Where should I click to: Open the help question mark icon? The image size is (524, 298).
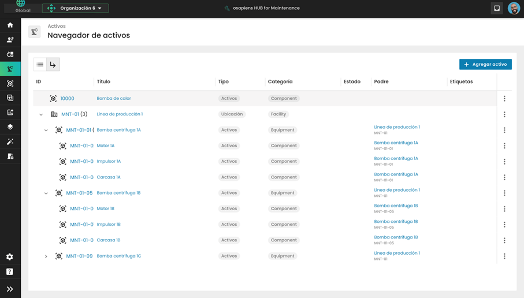click(10, 271)
